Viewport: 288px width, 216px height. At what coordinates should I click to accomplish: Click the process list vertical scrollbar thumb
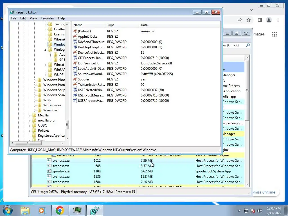(247, 90)
